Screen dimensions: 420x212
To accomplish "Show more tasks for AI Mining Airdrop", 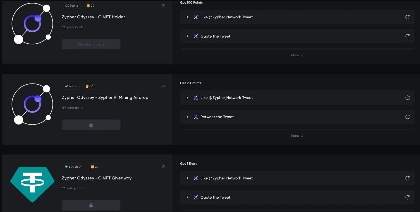I will [297, 136].
